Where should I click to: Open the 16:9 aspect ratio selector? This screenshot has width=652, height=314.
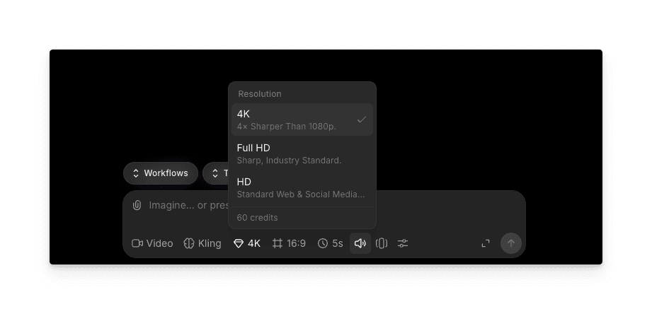(x=289, y=243)
